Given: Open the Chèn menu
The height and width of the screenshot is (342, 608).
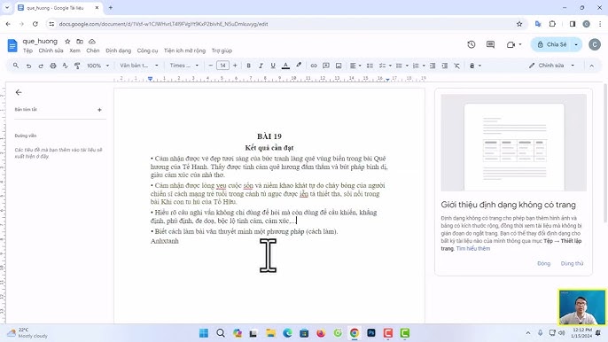Looking at the screenshot, I should pos(93,51).
